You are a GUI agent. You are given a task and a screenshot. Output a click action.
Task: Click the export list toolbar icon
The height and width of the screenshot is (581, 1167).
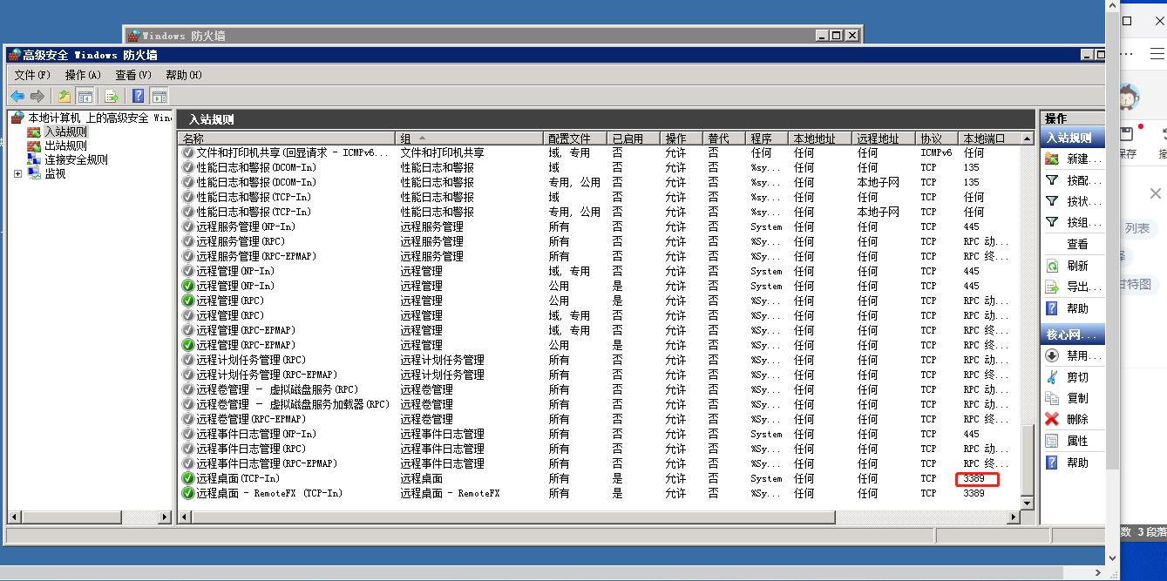click(112, 96)
